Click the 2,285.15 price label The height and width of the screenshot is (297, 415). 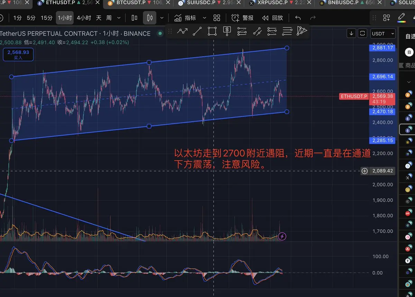point(382,140)
